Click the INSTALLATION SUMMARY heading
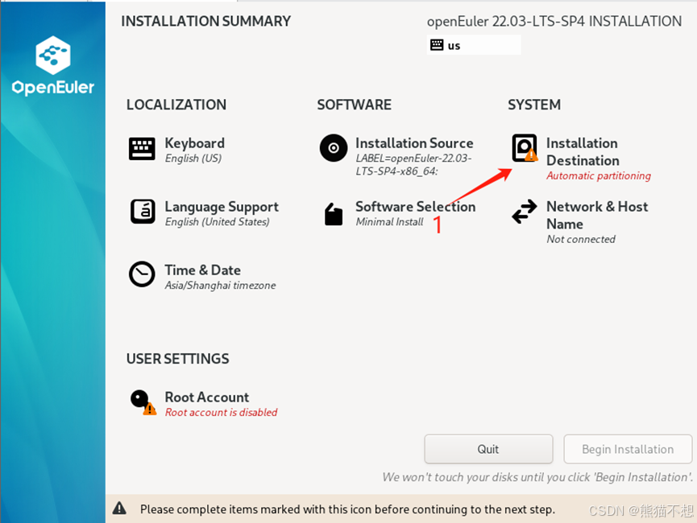Image resolution: width=697 pixels, height=523 pixels. point(205,21)
